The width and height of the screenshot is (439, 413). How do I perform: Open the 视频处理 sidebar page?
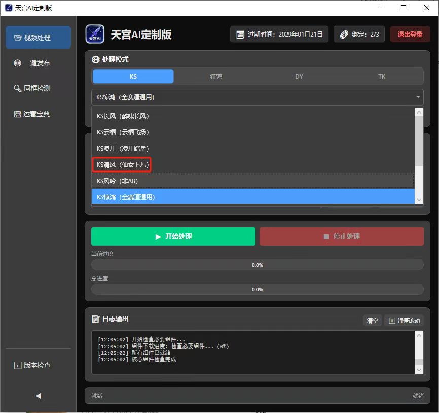pyautogui.click(x=38, y=37)
